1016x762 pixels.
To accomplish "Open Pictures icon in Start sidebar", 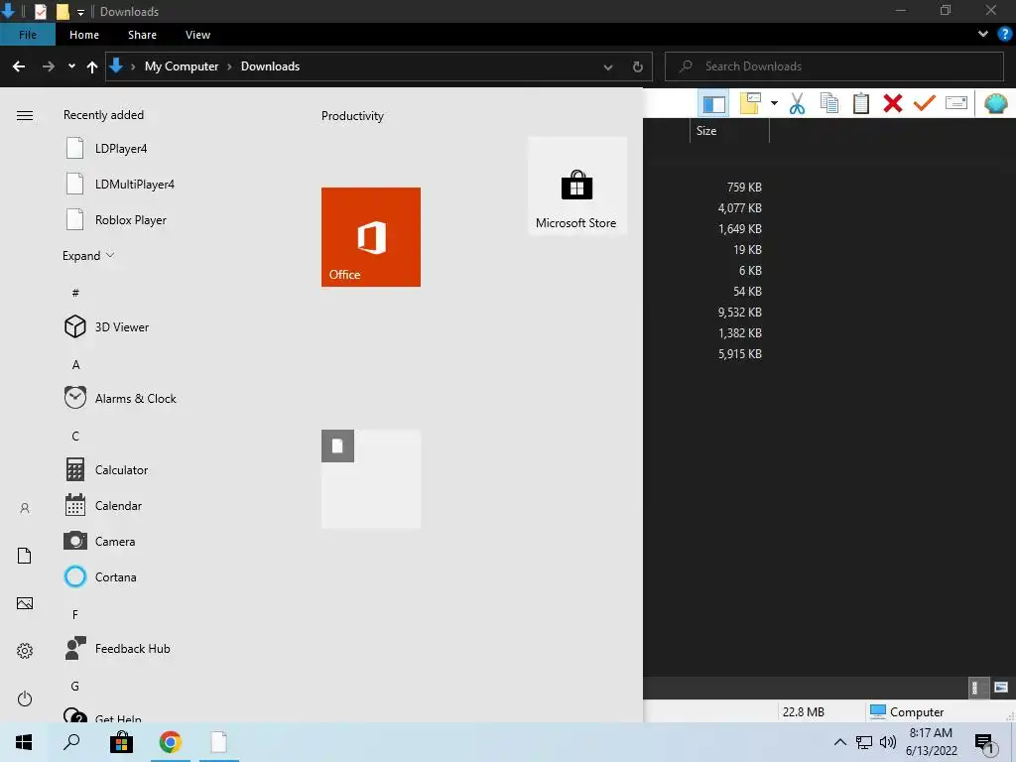I will click(x=25, y=603).
